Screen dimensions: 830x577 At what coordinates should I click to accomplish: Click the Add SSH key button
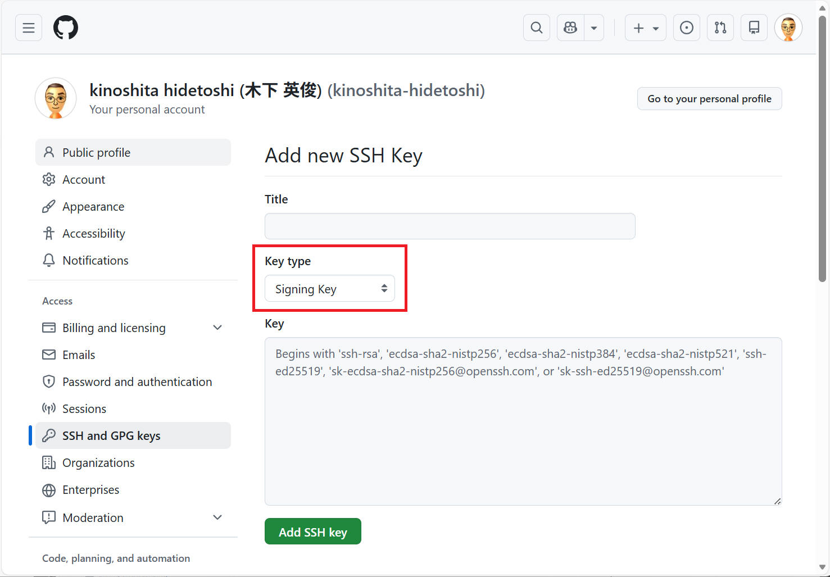[312, 531]
